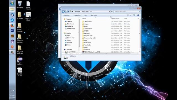Click the orange round taskbar icon
This screenshot has width=177, height=100.
(12, 47)
